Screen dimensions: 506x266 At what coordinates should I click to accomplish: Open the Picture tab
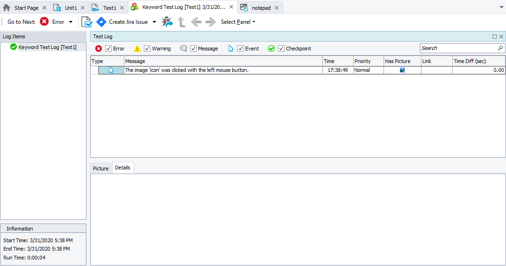100,168
